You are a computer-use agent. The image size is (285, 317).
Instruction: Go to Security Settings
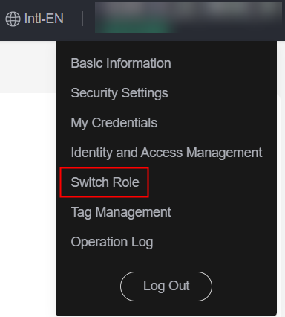[119, 93]
